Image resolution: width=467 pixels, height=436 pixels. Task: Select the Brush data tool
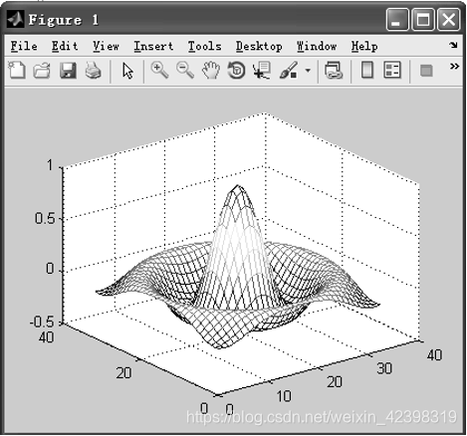(x=289, y=71)
